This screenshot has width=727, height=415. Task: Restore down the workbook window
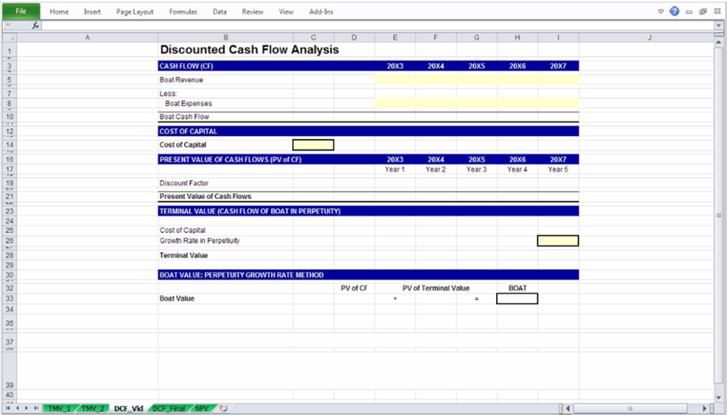[703, 11]
